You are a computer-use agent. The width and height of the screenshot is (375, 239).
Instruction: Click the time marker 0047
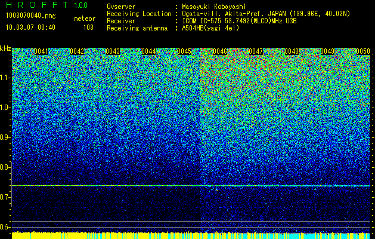point(256,51)
